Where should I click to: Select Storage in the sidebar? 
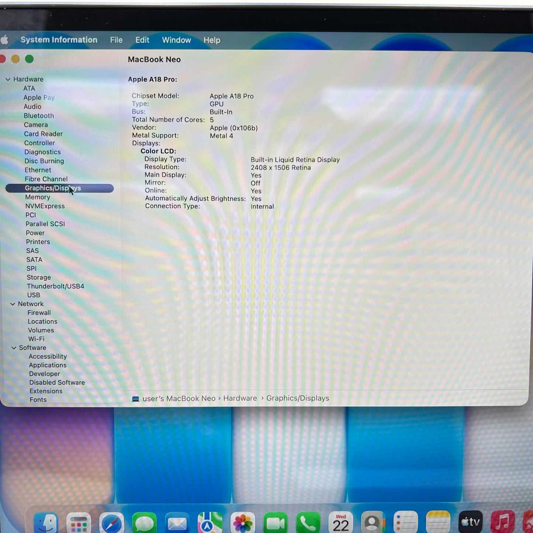pos(39,277)
